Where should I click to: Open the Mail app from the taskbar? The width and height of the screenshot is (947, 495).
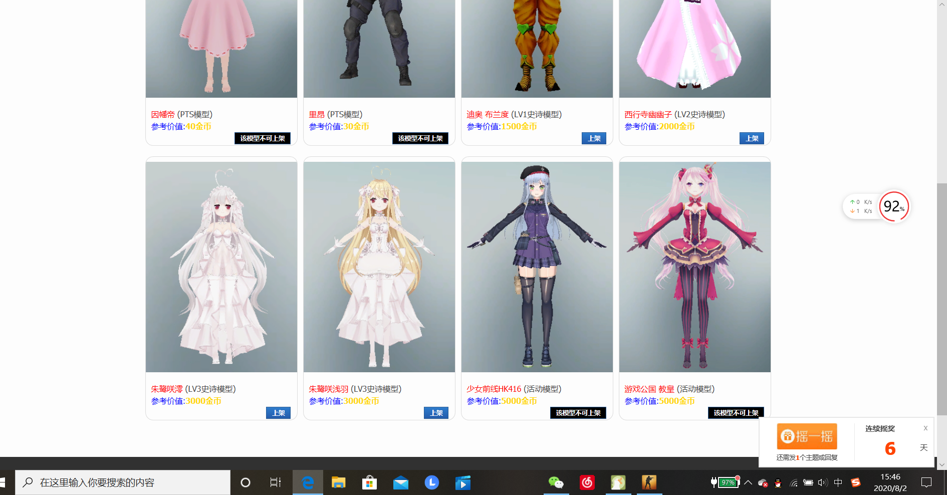coord(400,482)
